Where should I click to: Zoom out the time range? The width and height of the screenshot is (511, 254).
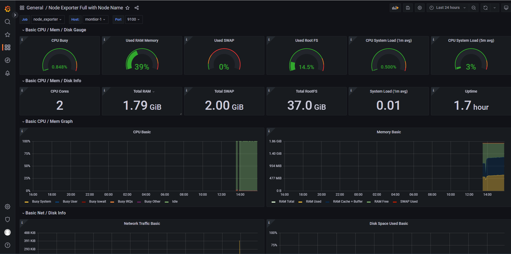click(474, 8)
